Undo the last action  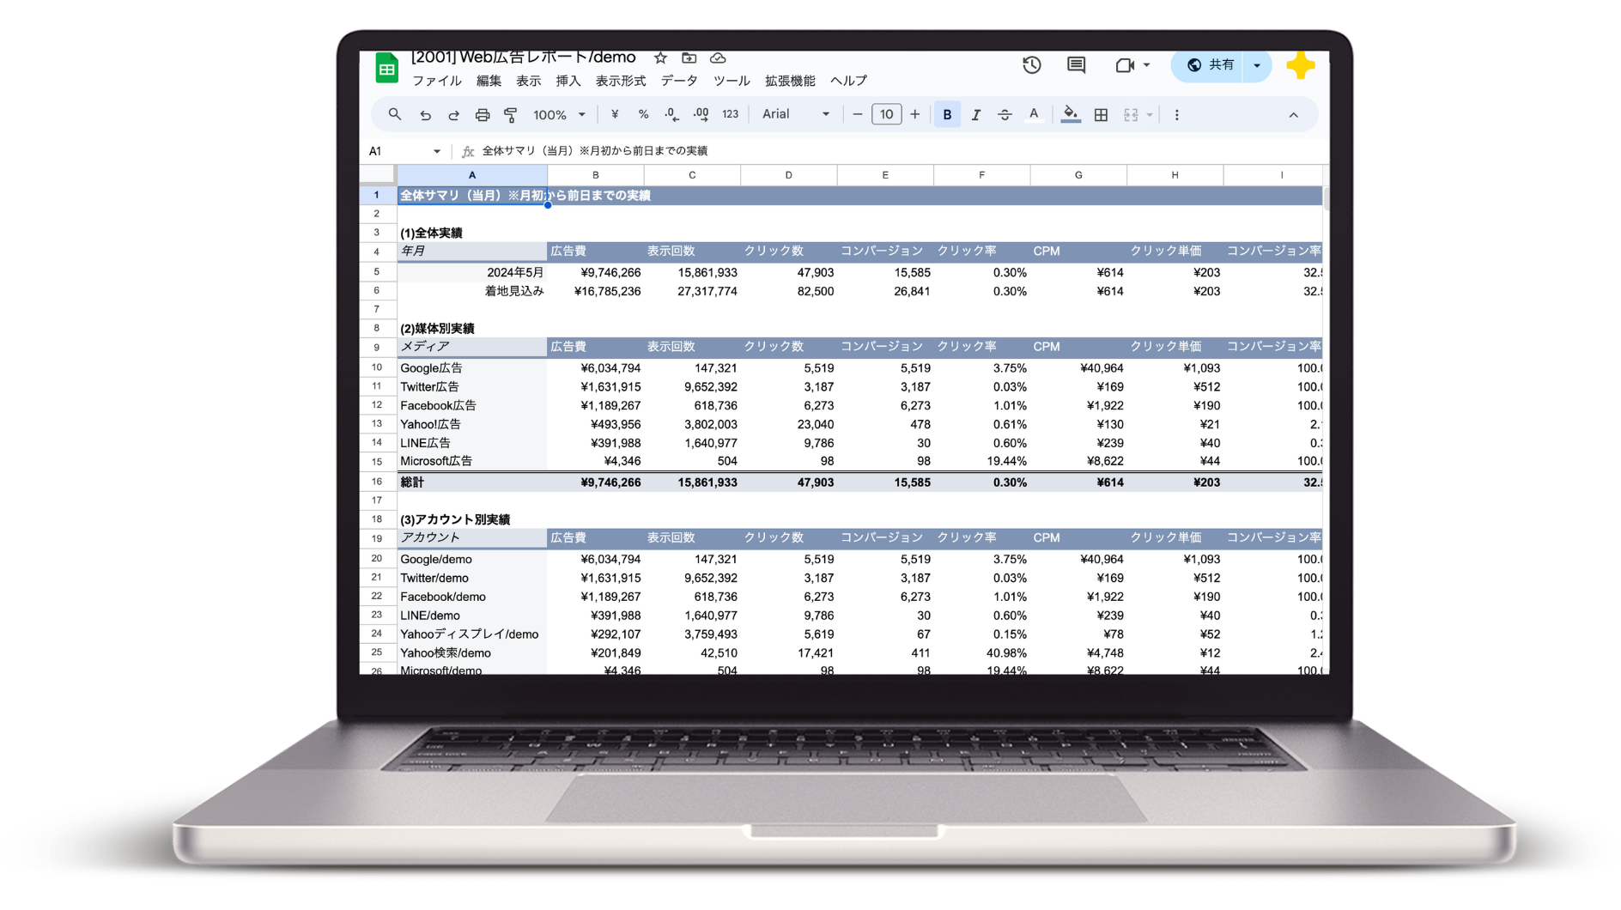[425, 114]
